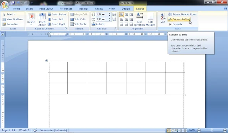Viewport: 228px width, 133px height.
Task: Select Align Top Center
Action: pos(126,14)
